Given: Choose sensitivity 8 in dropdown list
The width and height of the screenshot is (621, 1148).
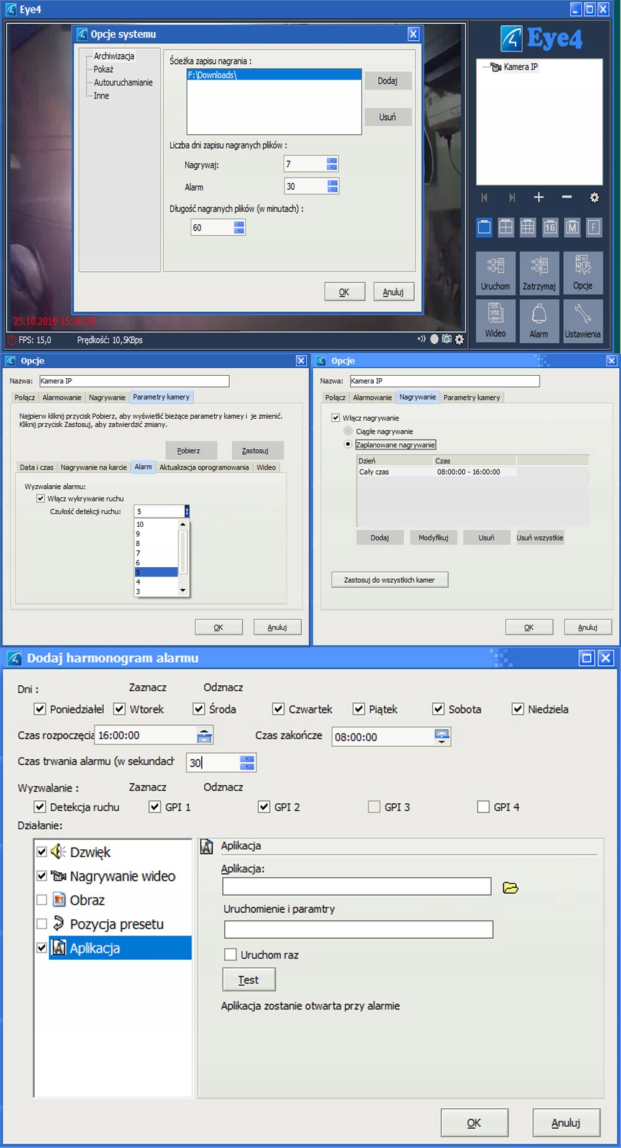Looking at the screenshot, I should pos(156,544).
